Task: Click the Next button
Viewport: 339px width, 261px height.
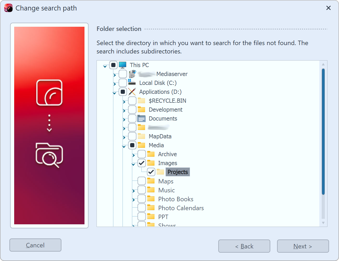Action: tap(303, 246)
